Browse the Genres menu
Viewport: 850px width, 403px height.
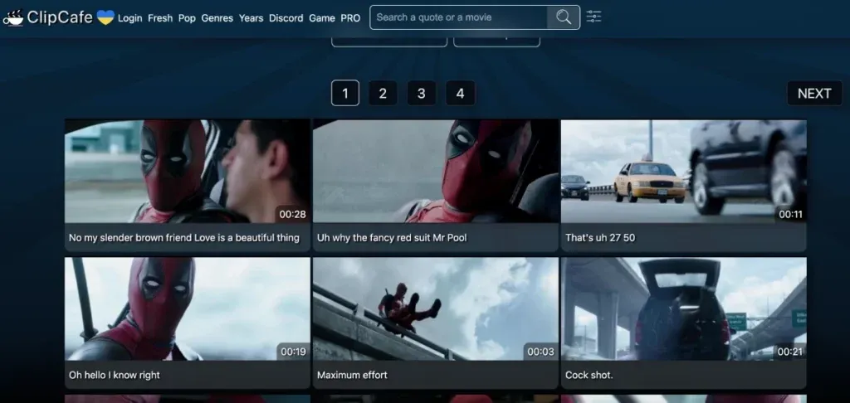coord(217,18)
